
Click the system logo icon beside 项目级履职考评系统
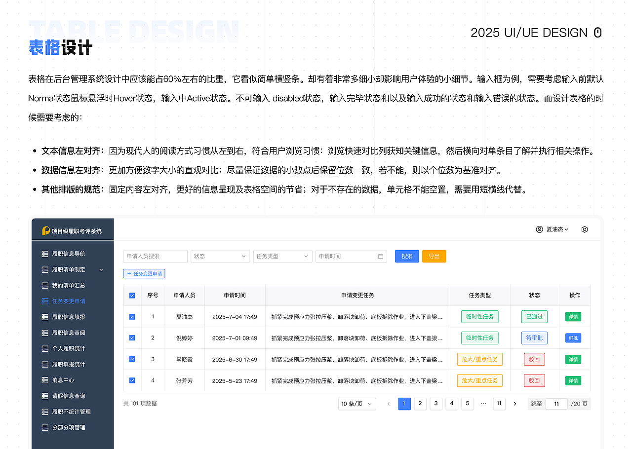(x=46, y=230)
